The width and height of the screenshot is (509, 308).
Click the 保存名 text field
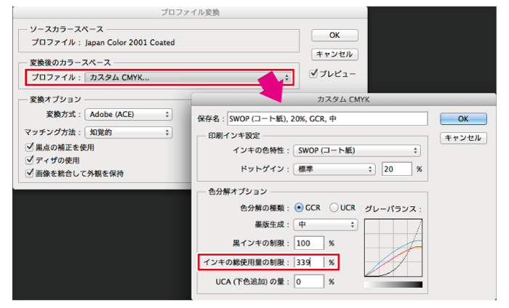[x=327, y=118]
